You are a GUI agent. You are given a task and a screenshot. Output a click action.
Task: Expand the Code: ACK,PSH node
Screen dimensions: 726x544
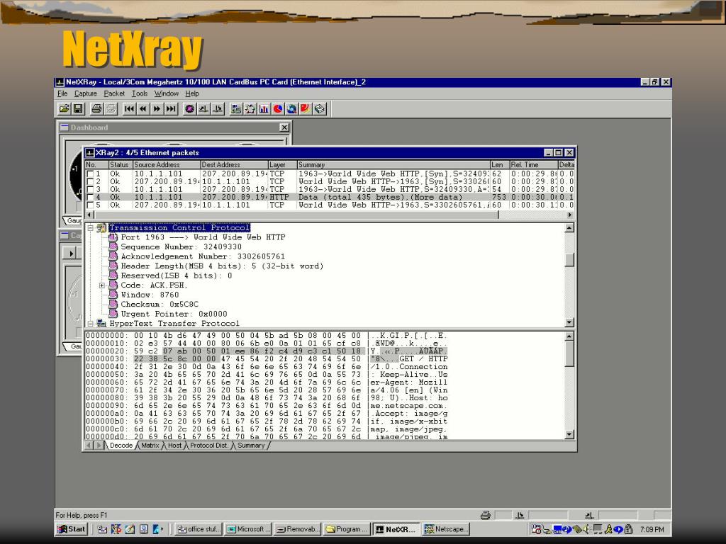tap(102, 285)
